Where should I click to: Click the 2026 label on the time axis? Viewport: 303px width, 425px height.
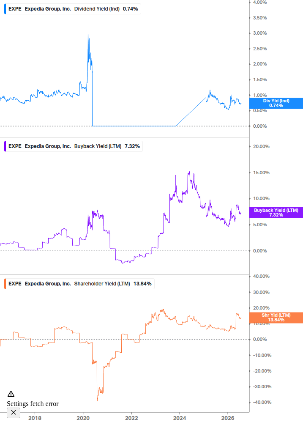pos(228,418)
